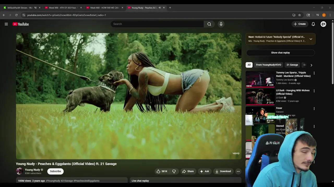Screen dimensions: 334x187
Task: Open more actions ellipsis below the video
Action: pos(238,171)
